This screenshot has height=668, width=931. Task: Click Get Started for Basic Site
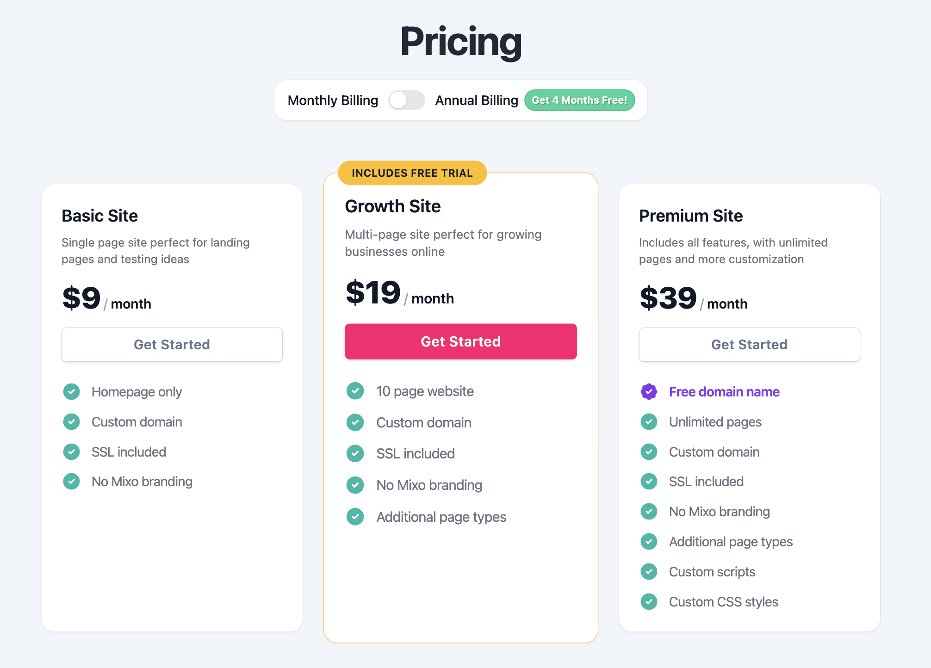click(172, 345)
